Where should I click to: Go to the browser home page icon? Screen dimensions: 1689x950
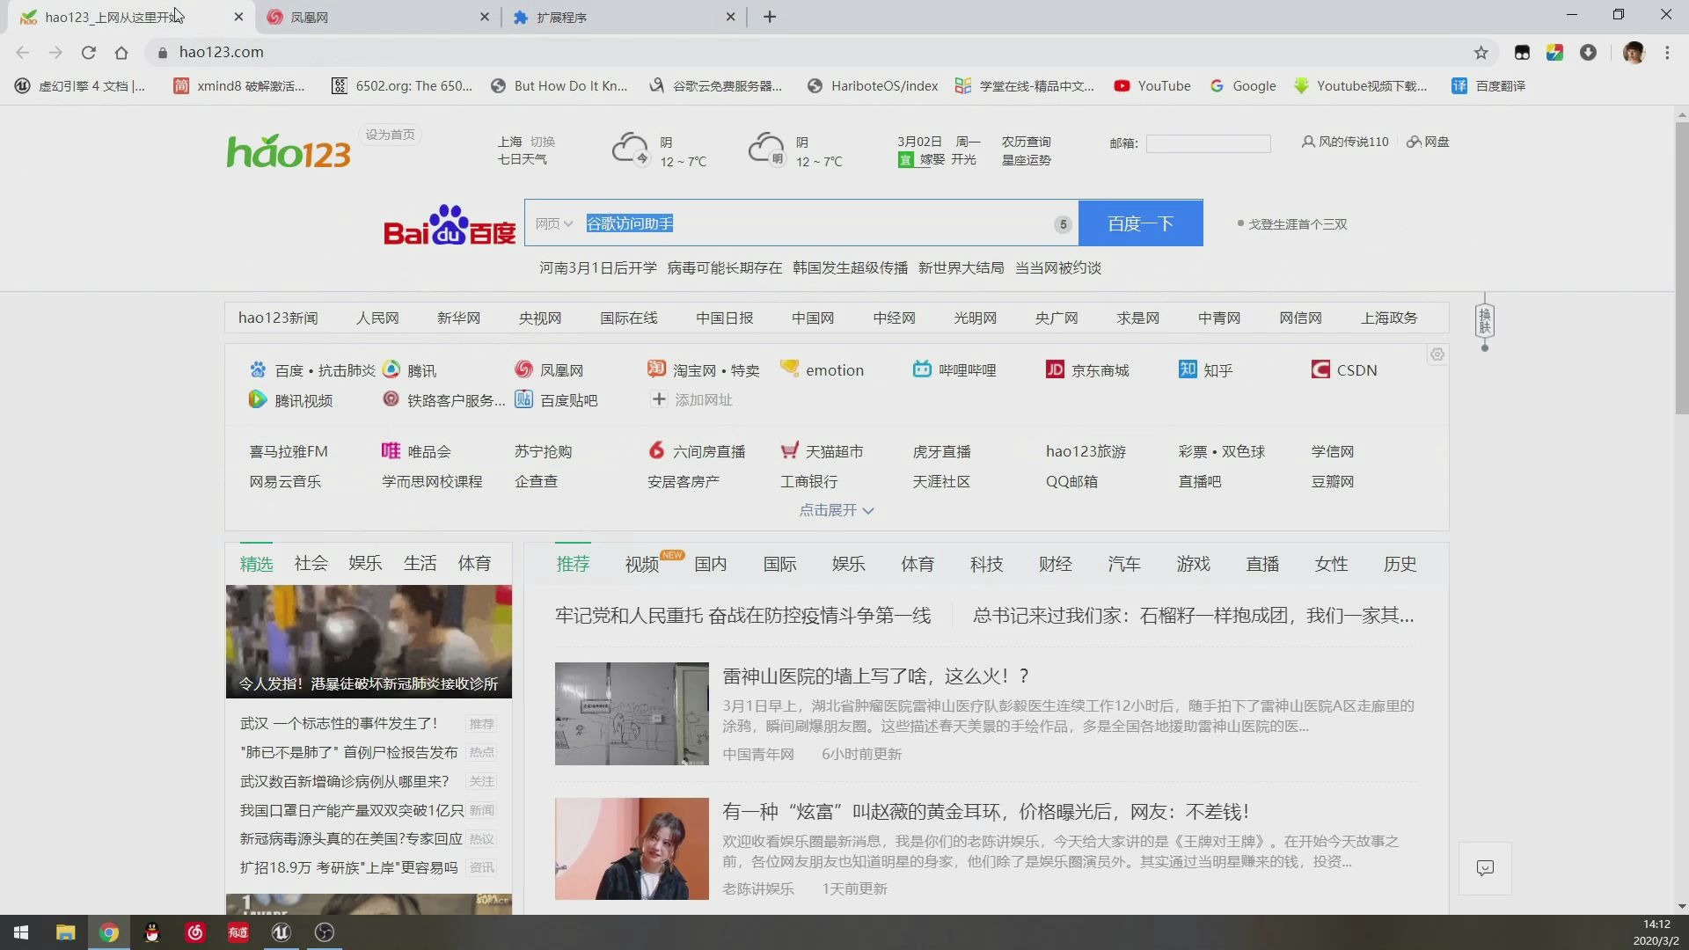coord(121,53)
